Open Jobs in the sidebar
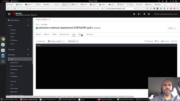Viewport: 180px width, 101px height. tap(12, 85)
